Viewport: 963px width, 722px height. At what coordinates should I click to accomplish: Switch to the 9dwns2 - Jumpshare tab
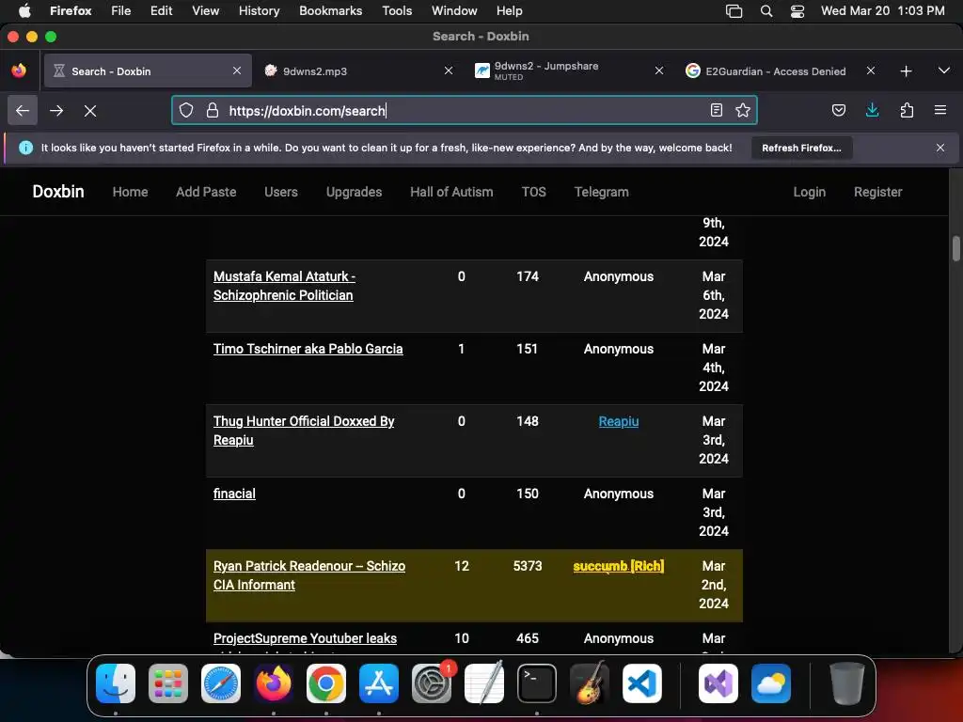tap(570, 71)
